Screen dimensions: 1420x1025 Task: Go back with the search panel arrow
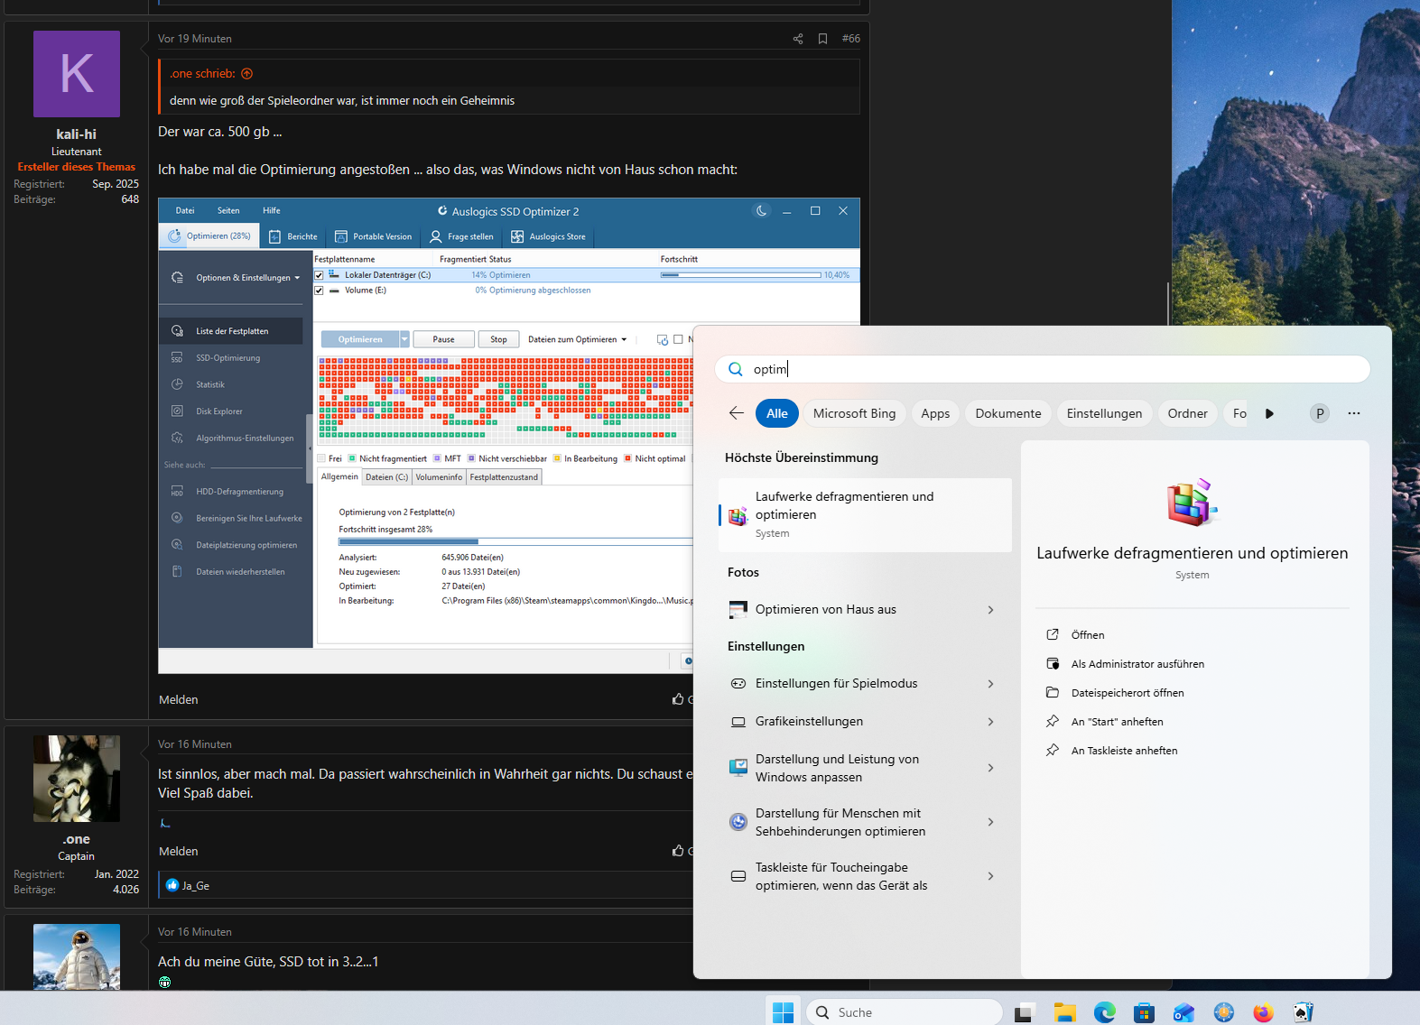click(x=737, y=413)
